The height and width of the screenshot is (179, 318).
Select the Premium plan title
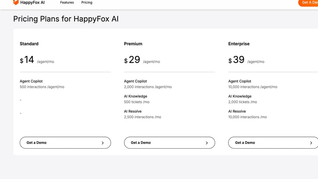click(133, 44)
